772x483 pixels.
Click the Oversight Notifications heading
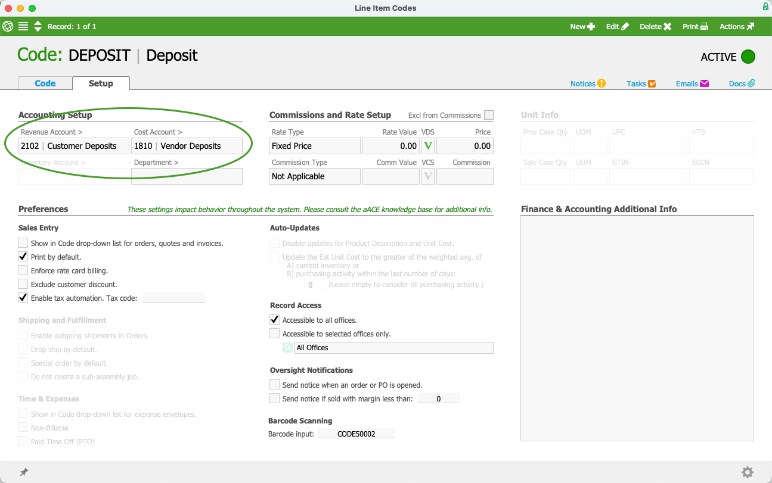(x=312, y=370)
